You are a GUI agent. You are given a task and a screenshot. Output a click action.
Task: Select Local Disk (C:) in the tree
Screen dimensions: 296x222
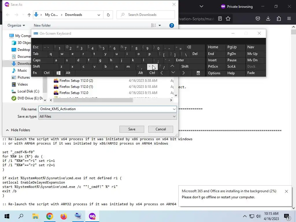(x=28, y=91)
